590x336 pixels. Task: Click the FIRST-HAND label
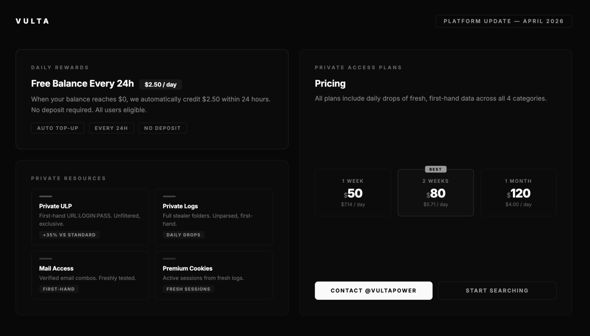tap(59, 289)
